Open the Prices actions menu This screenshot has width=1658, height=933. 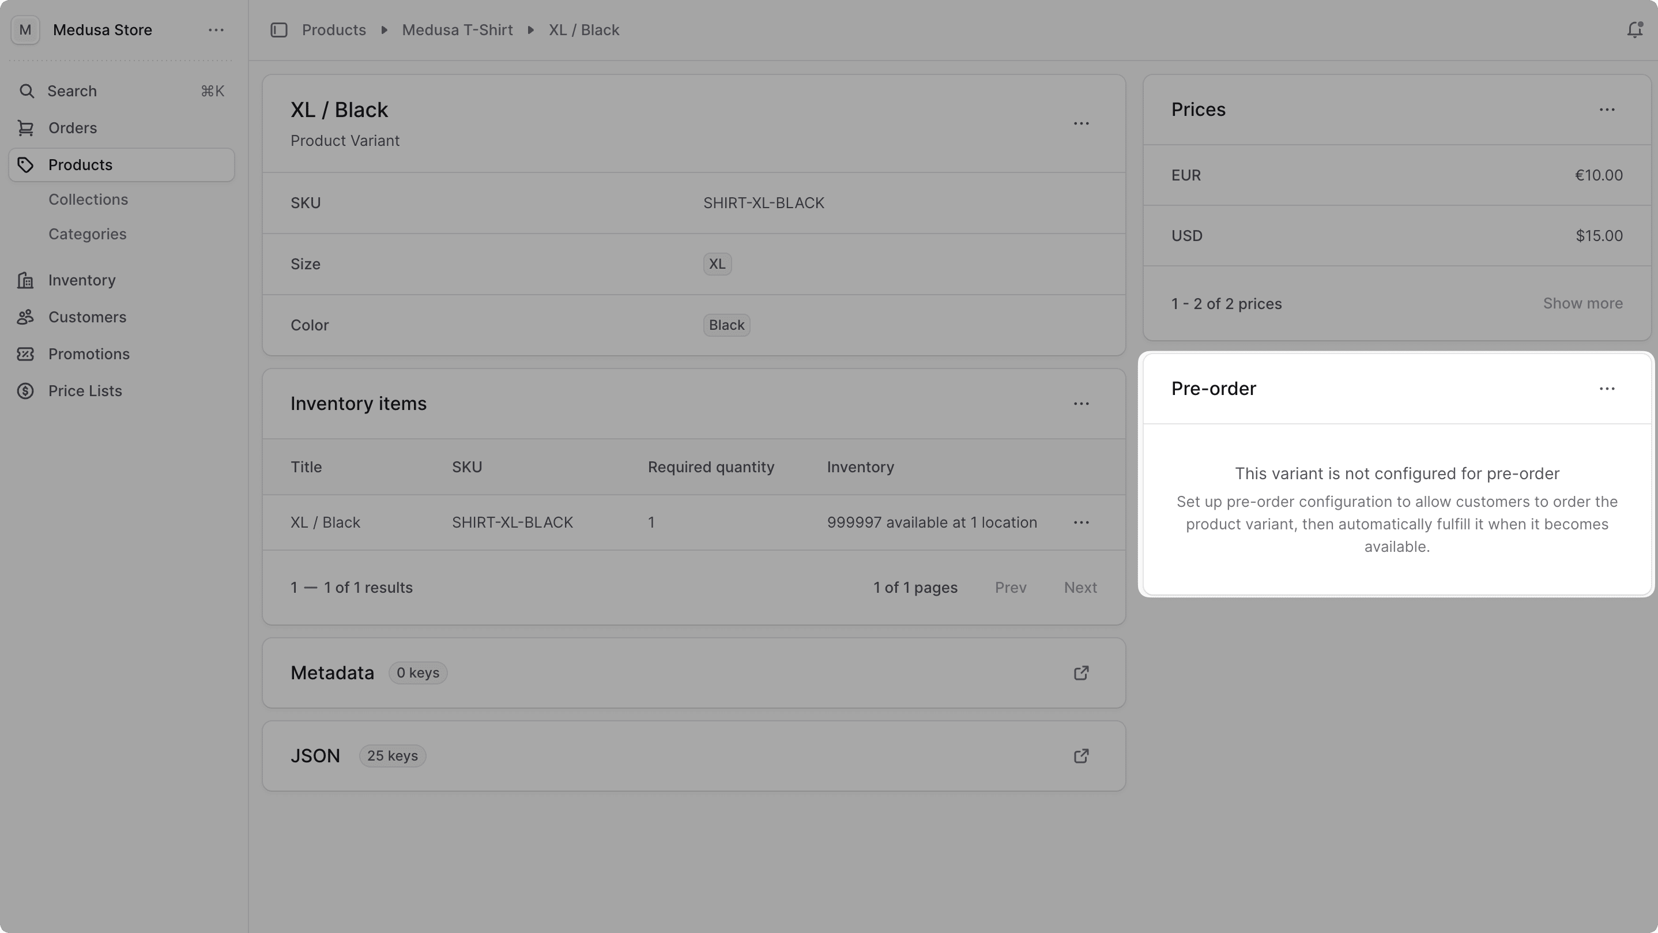point(1607,110)
